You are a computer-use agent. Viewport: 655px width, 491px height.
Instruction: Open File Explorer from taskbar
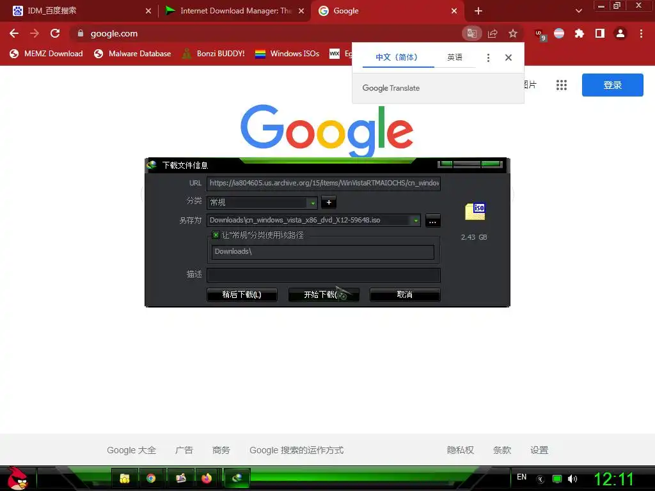coord(124,478)
